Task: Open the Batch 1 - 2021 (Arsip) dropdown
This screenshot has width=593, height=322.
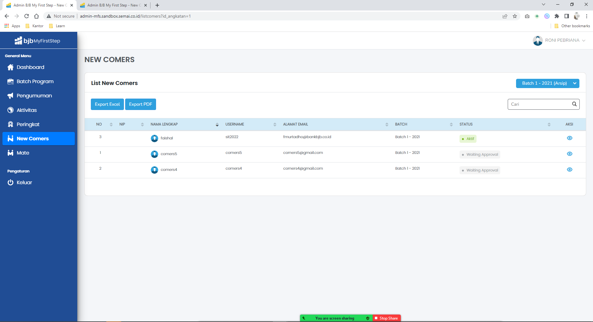Action: pyautogui.click(x=548, y=83)
